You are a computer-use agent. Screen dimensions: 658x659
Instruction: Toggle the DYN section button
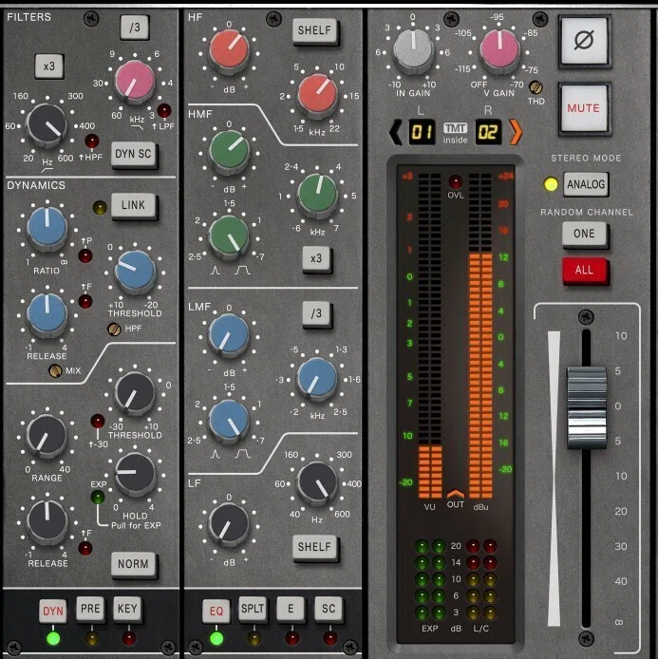(x=53, y=611)
